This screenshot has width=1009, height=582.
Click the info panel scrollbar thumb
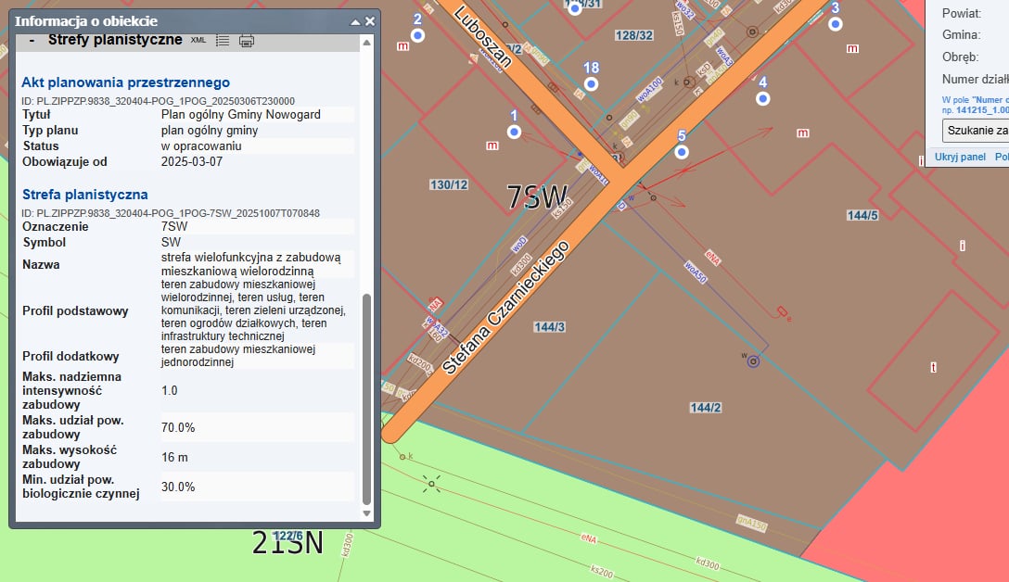pyautogui.click(x=366, y=399)
